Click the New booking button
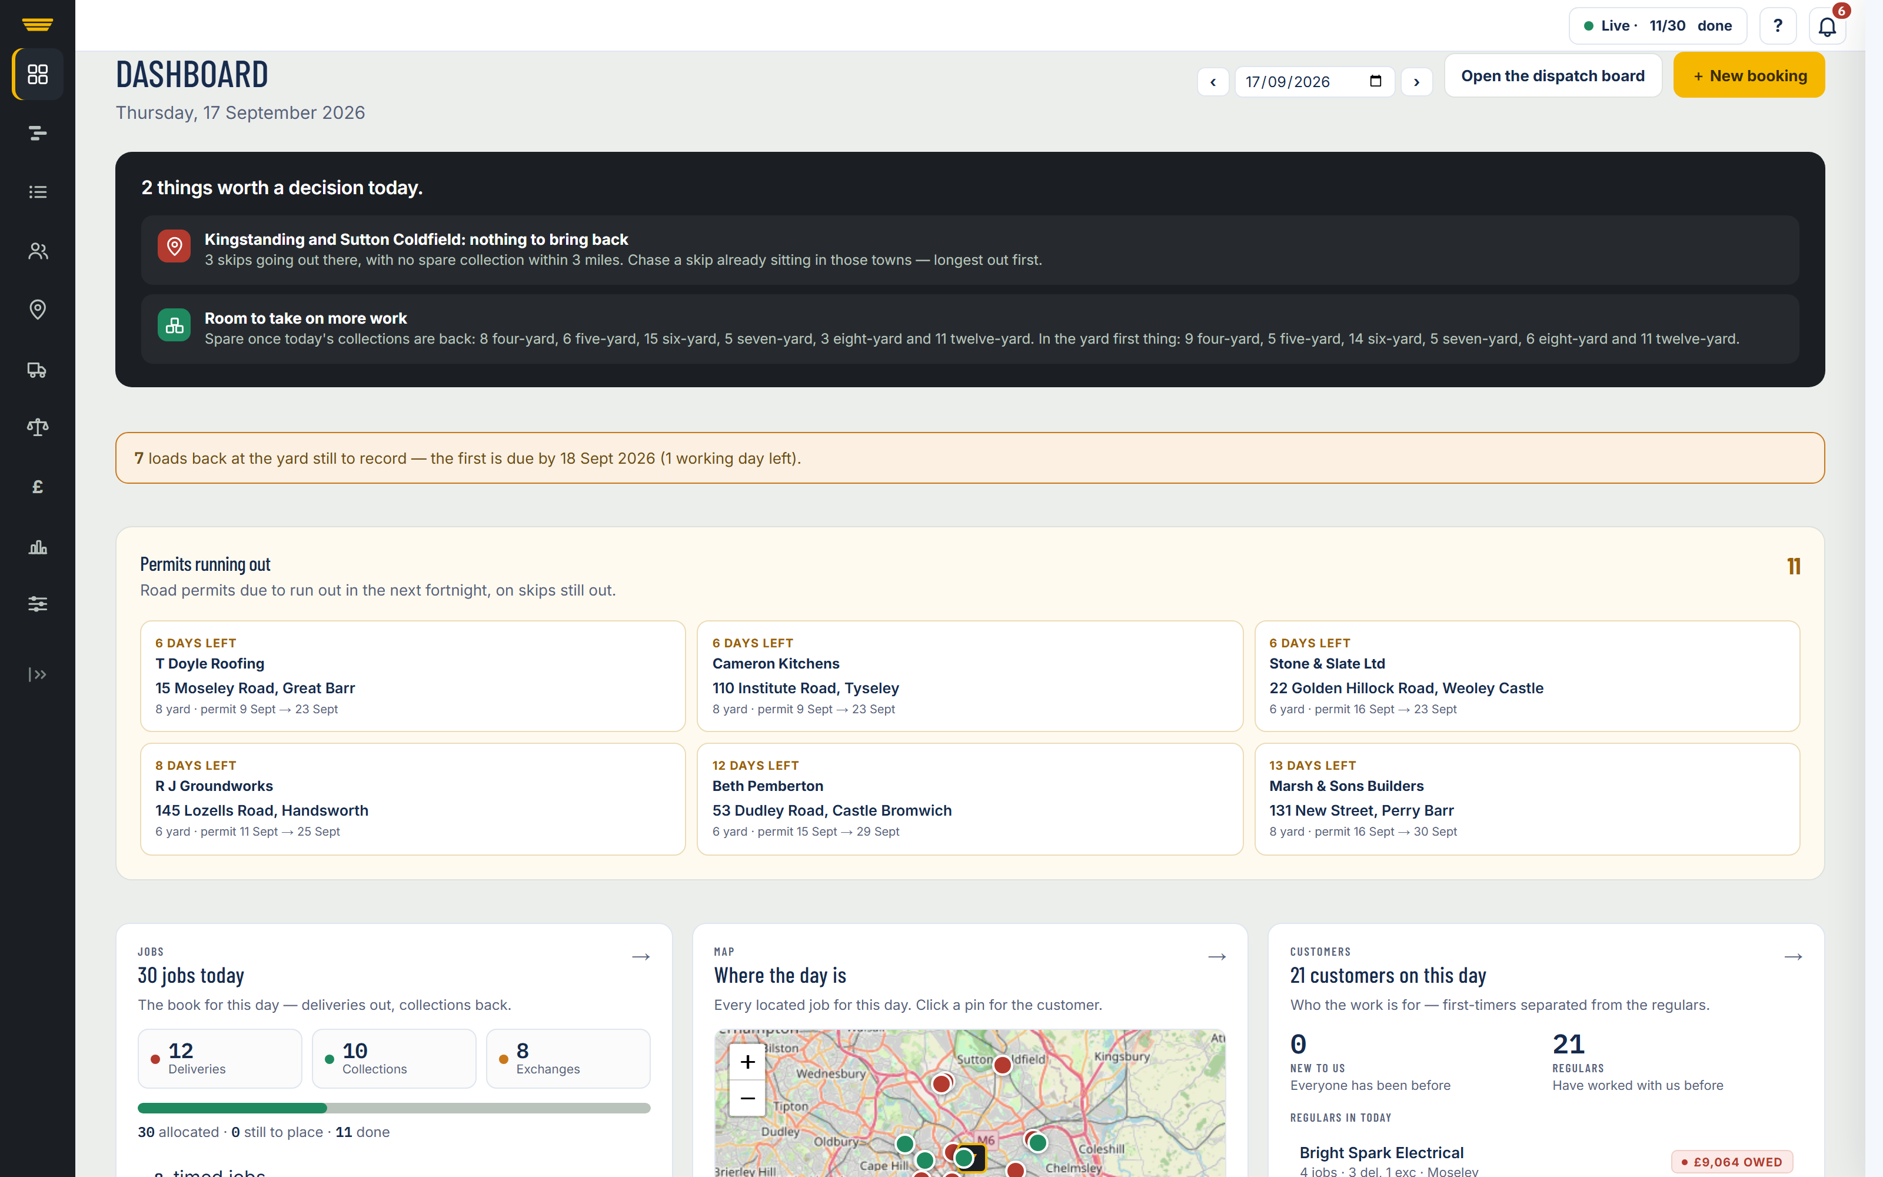 click(x=1748, y=75)
